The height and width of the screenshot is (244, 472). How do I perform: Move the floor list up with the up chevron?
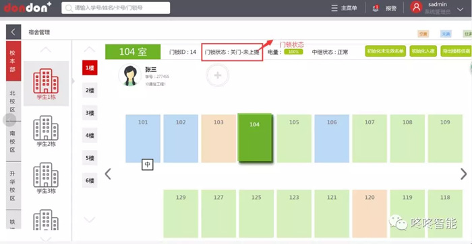(90, 49)
